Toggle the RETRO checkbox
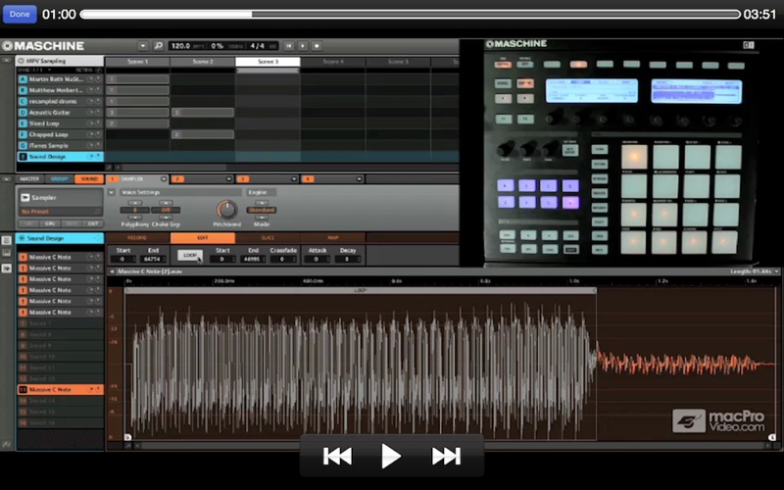The image size is (784, 490). (x=99, y=71)
